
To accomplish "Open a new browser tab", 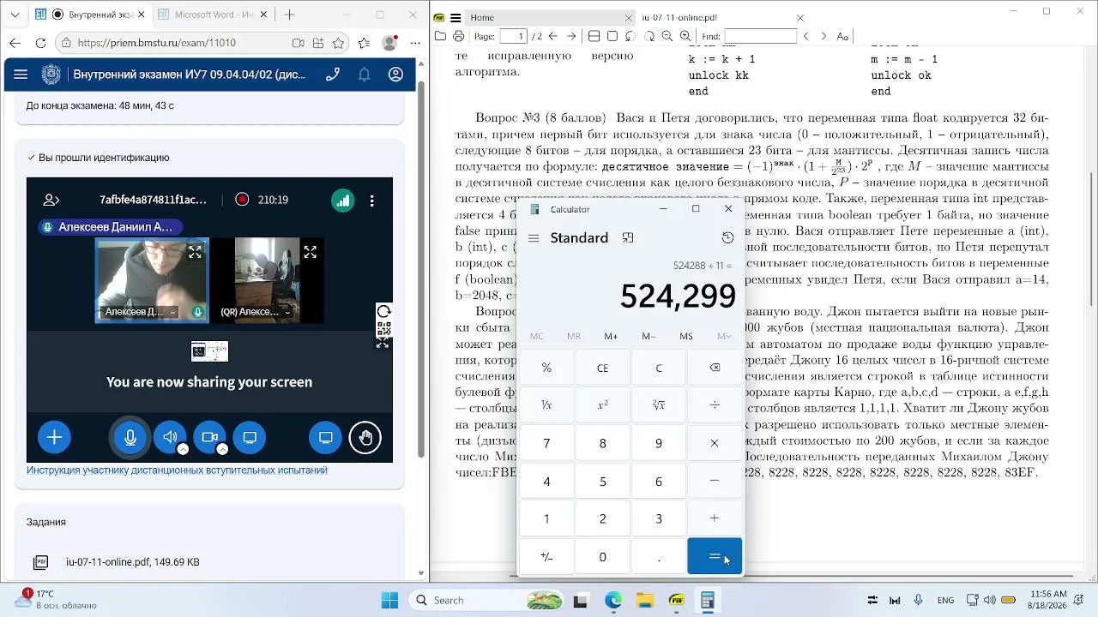I will click(x=290, y=15).
